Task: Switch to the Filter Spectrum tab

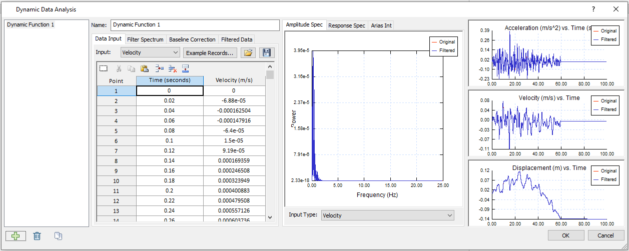Action: point(145,39)
